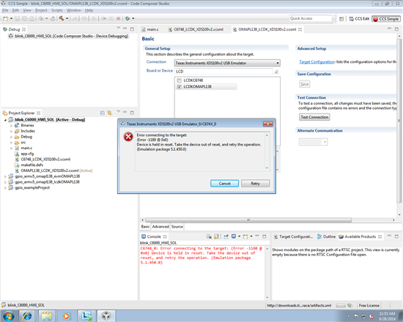
Task: Switch to Target Configurations view tab
Action: pos(293,236)
